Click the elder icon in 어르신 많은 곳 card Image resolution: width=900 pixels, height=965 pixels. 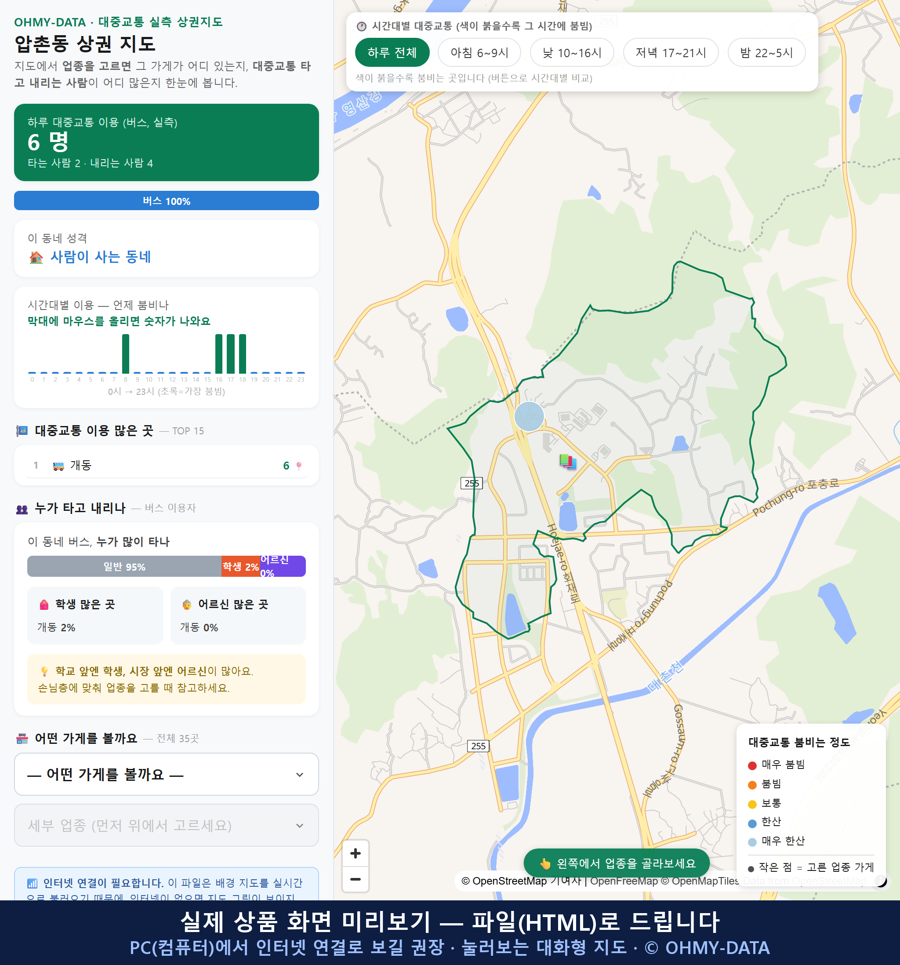pos(187,604)
